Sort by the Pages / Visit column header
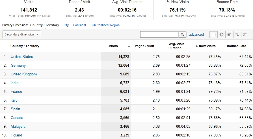This screenshot has width=253, height=139. pyautogui.click(x=144, y=46)
